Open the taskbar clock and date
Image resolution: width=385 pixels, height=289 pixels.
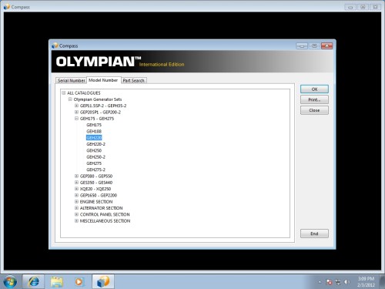(366, 282)
